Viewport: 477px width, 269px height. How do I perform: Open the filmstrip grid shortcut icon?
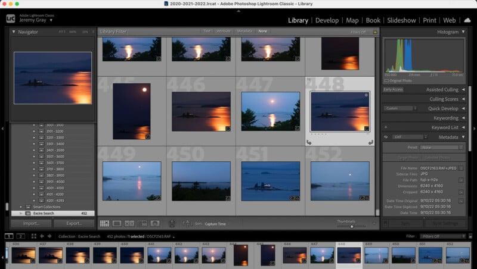click(x=34, y=236)
